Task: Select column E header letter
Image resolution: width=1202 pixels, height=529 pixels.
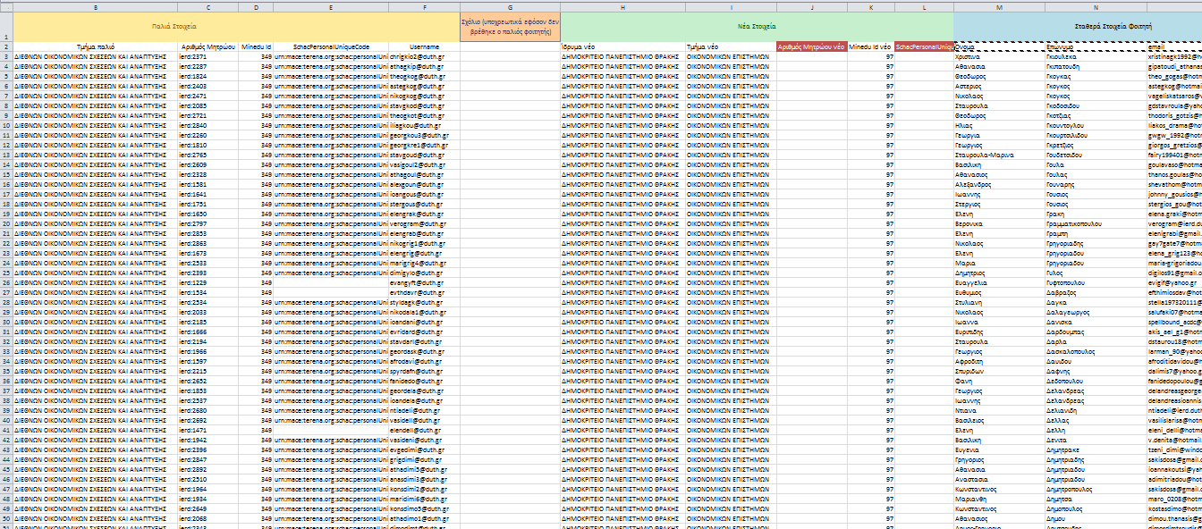Action: [331, 6]
